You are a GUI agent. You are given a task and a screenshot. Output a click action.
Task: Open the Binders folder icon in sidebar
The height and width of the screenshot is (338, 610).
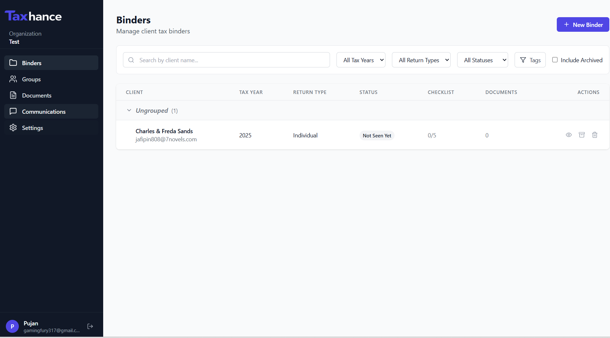[13, 63]
